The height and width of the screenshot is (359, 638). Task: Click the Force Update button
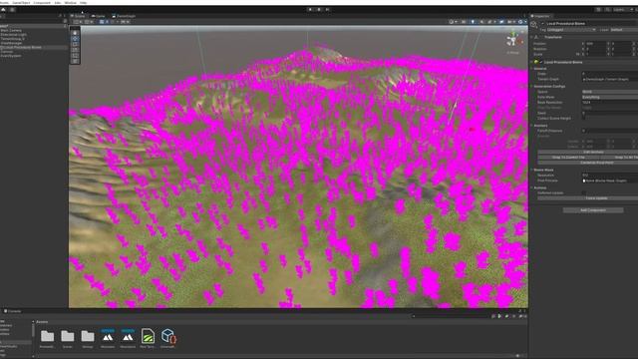[x=588, y=198]
